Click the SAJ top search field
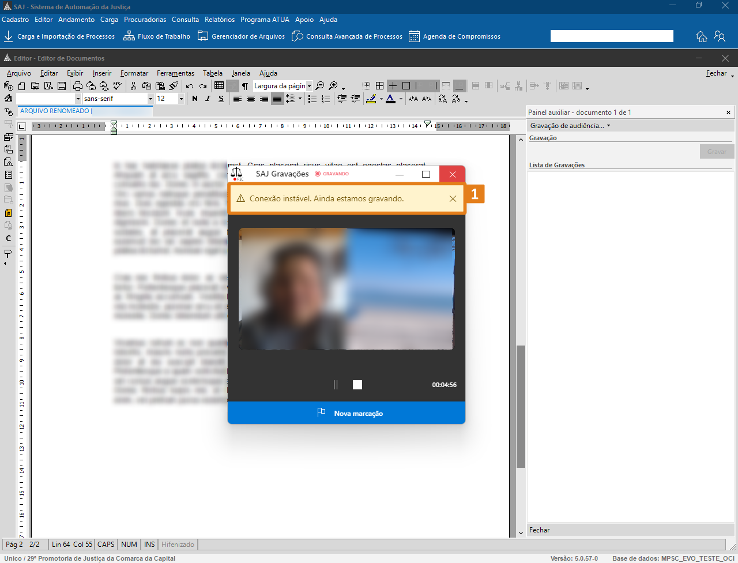This screenshot has width=738, height=563. [612, 36]
